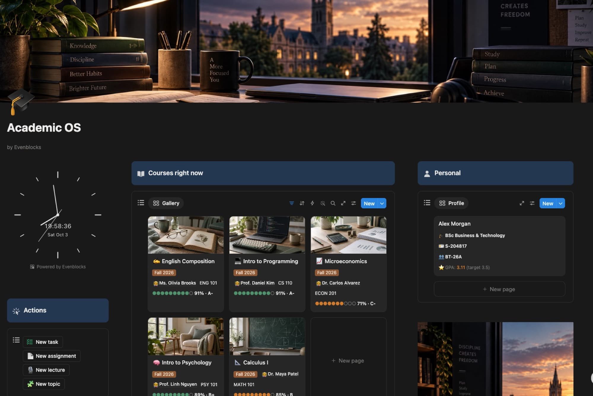Screen dimensions: 593x396
Task: Click the New task action button
Action: pos(43,342)
